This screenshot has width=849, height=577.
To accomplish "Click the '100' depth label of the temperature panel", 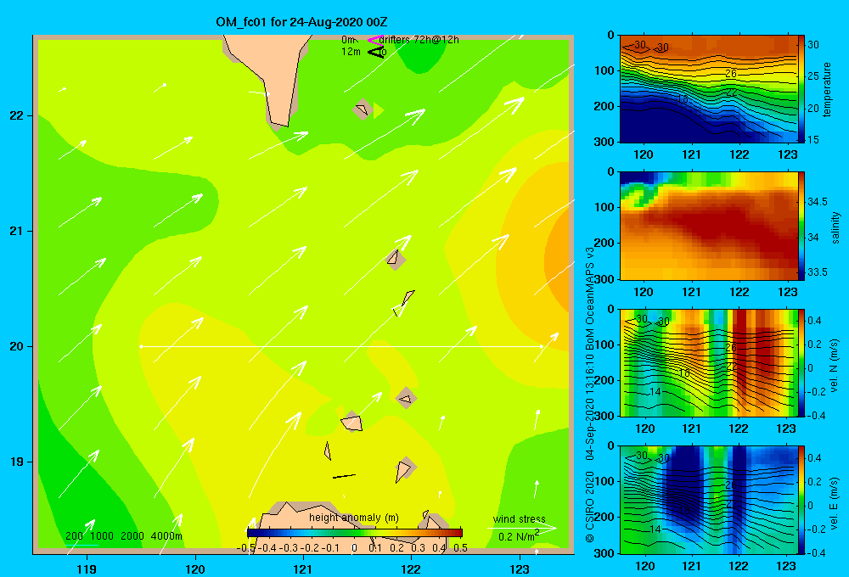I will point(604,71).
